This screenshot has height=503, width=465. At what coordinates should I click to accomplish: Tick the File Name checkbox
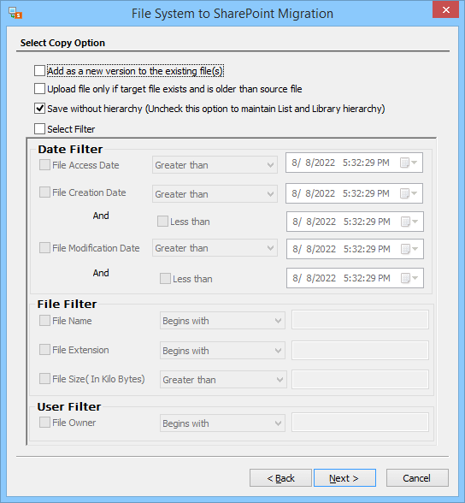[44, 321]
